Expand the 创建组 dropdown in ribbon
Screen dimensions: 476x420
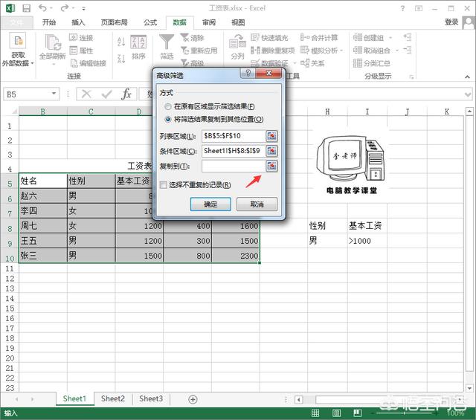393,38
